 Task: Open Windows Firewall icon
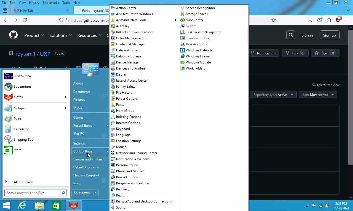point(183,56)
